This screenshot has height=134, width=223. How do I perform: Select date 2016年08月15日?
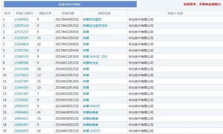[x=67, y=106]
